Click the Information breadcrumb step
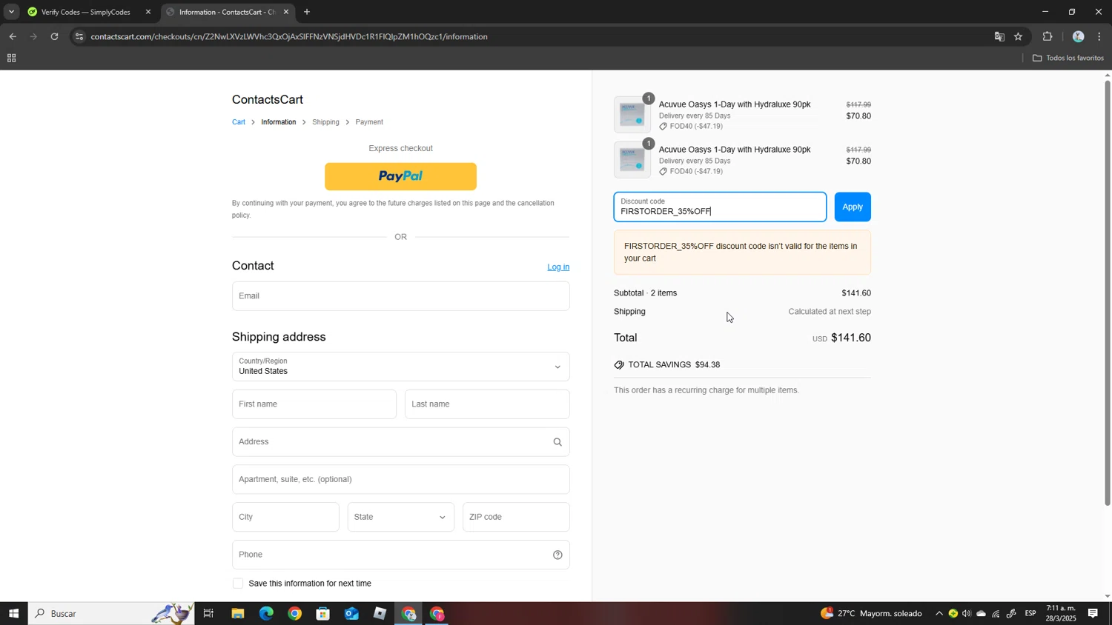This screenshot has height=625, width=1112. [279, 122]
